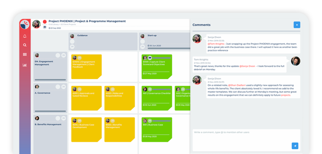This screenshot has height=154, width=322.
Task: Click the status circle on Start-up column
Action: click(143, 42)
